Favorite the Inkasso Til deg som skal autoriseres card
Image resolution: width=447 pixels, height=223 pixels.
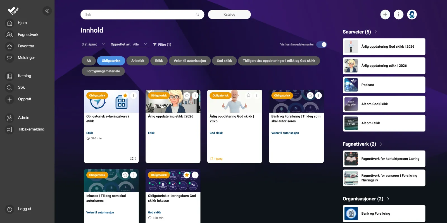(x=125, y=175)
